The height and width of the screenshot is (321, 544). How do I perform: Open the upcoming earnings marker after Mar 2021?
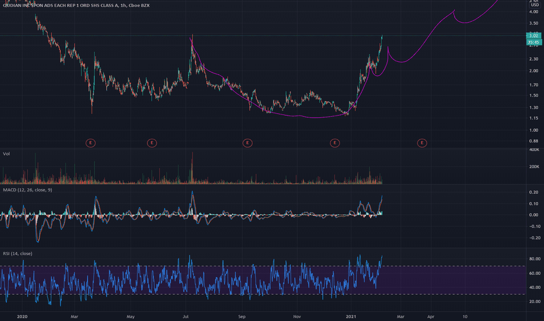(422, 142)
